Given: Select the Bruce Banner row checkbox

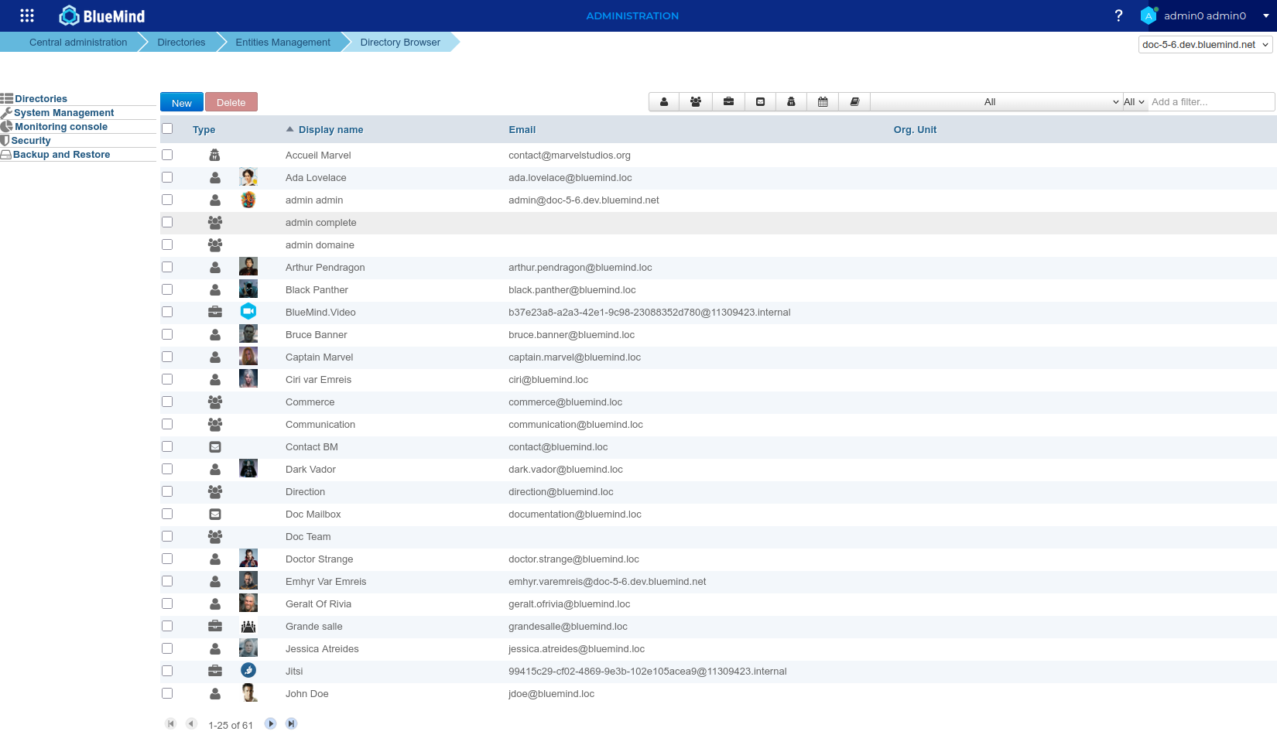Looking at the screenshot, I should (x=167, y=335).
